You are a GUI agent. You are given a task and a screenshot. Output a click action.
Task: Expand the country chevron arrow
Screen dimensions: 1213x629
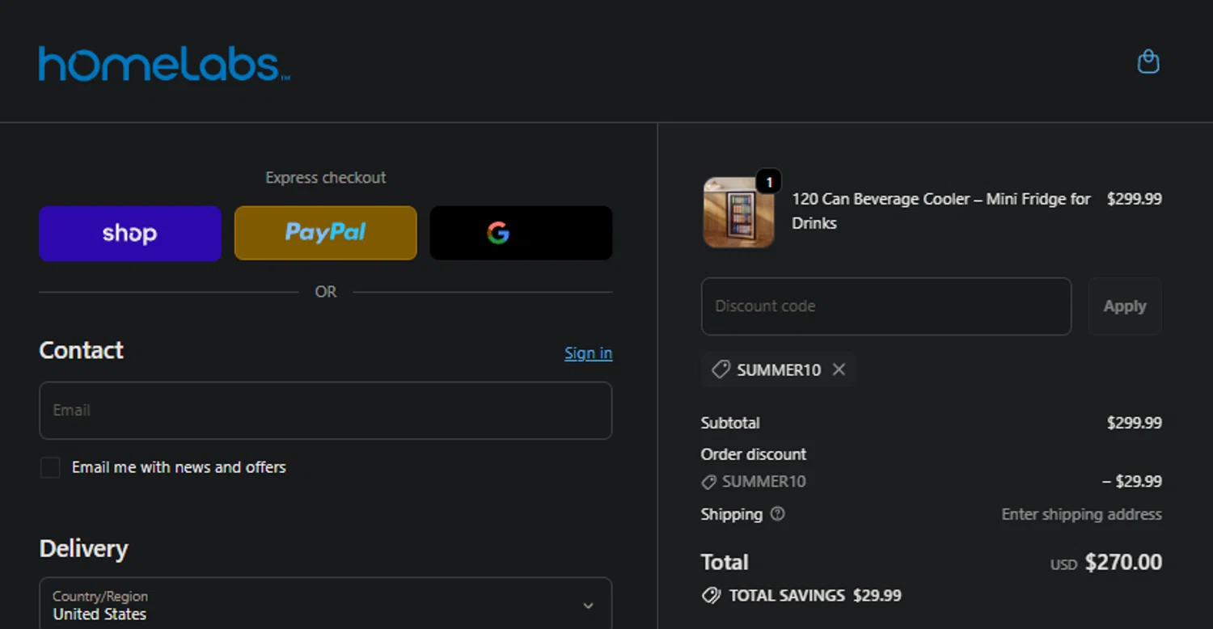point(589,606)
